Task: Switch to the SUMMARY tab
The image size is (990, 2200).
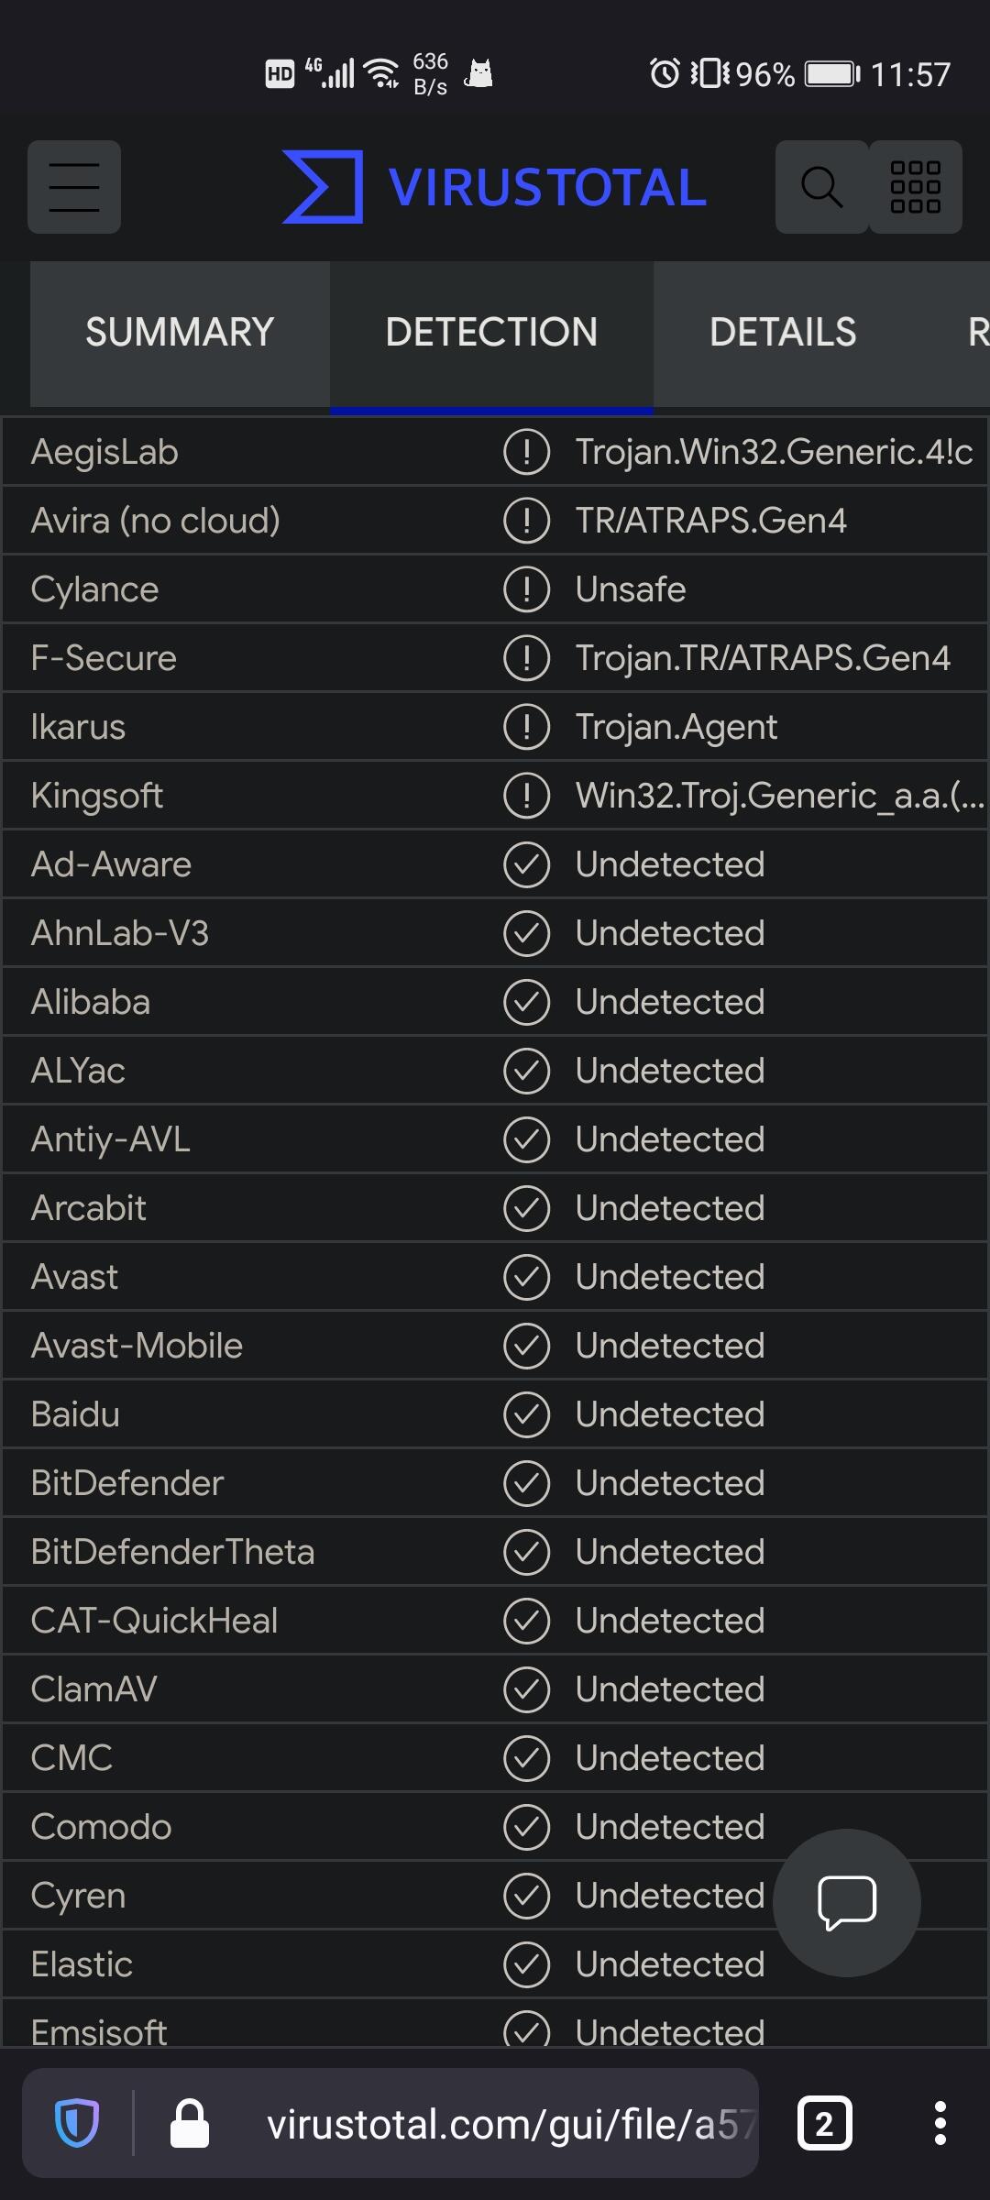Action: 180,333
